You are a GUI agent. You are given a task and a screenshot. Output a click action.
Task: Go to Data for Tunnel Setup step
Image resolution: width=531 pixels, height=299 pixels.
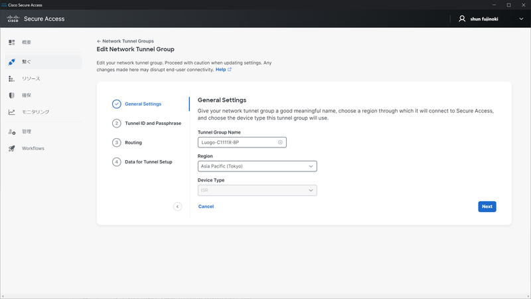click(x=149, y=162)
